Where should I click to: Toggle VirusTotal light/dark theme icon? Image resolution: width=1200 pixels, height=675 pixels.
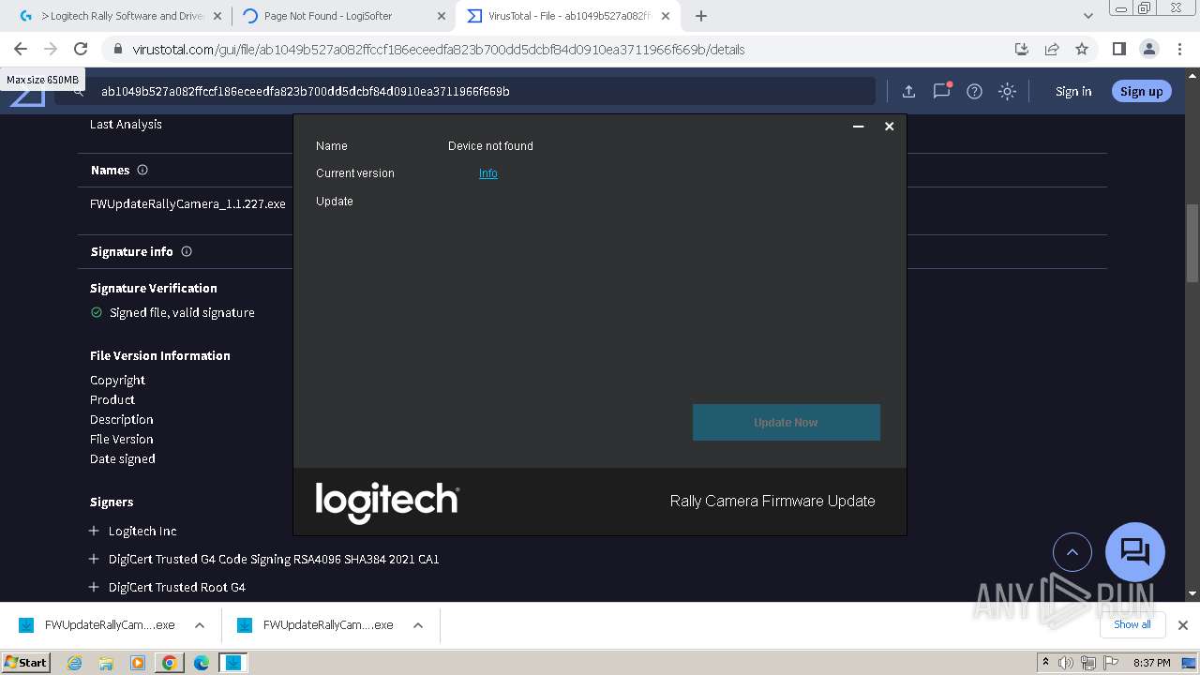pyautogui.click(x=1007, y=91)
